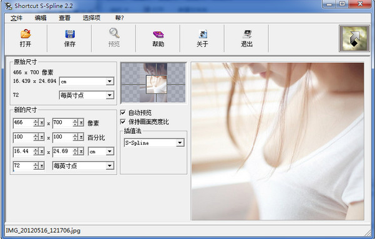Expand the 每英寸点 dropdown under 原始尺寸
Screen dimensions: 375x239
click(x=110, y=95)
